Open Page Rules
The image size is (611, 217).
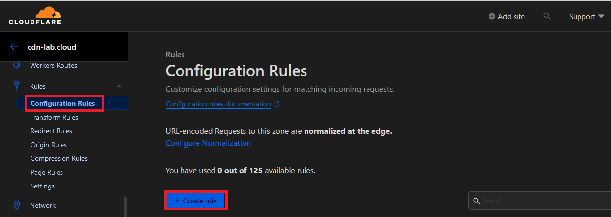click(x=47, y=172)
